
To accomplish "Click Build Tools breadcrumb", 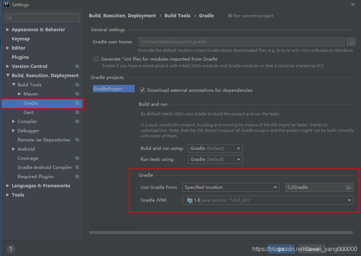I will coord(177,16).
